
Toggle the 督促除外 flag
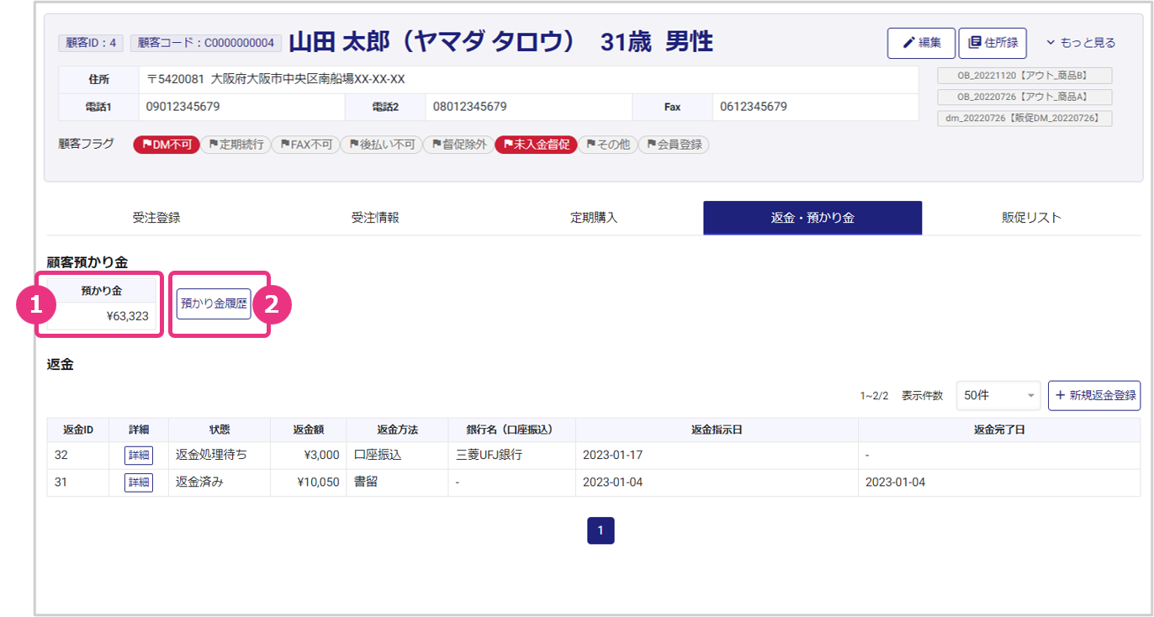click(x=458, y=145)
